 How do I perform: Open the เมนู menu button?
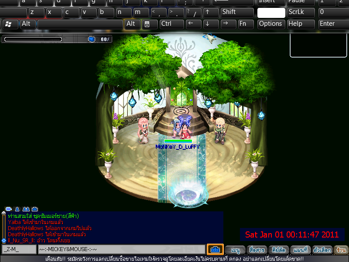tap(236, 250)
